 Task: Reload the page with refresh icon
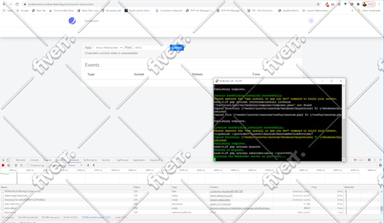tap(17, 4)
